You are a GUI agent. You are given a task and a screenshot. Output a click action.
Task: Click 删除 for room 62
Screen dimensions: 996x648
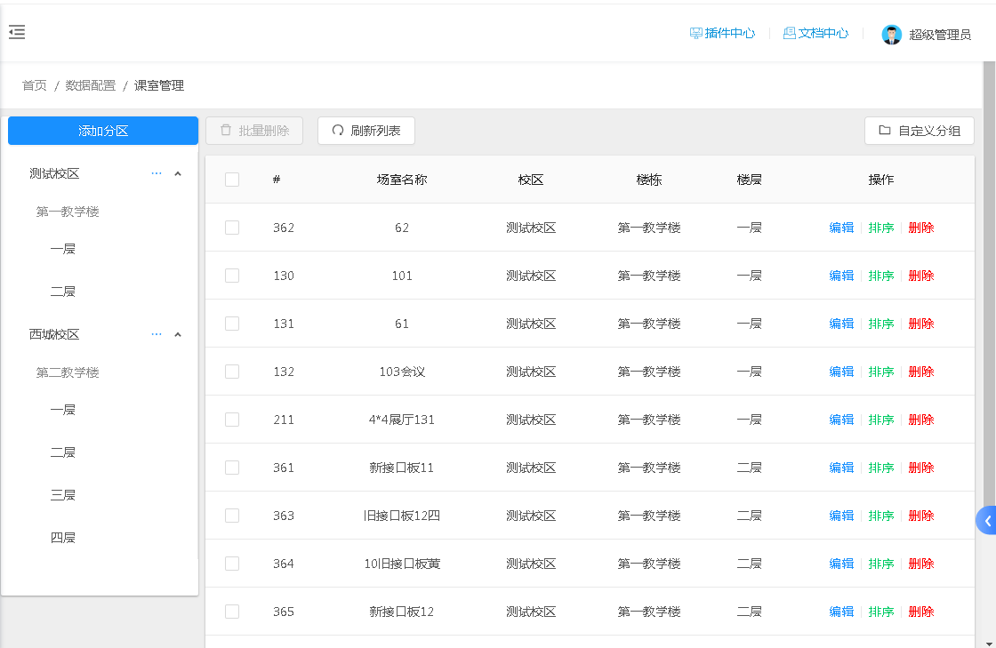[921, 228]
